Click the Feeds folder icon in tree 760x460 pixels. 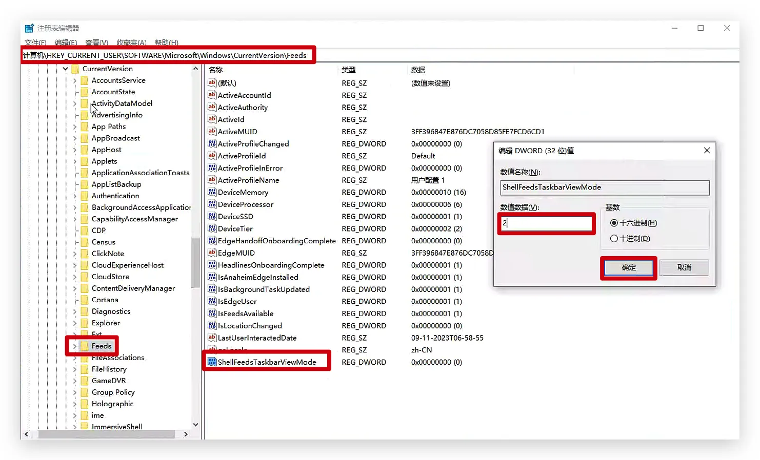[85, 346]
